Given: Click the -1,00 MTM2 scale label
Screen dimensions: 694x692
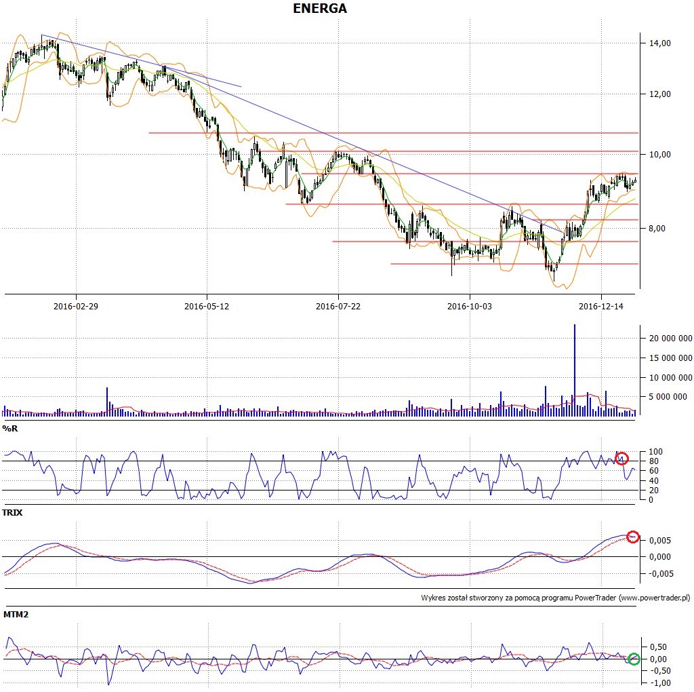Looking at the screenshot, I should pos(659,683).
